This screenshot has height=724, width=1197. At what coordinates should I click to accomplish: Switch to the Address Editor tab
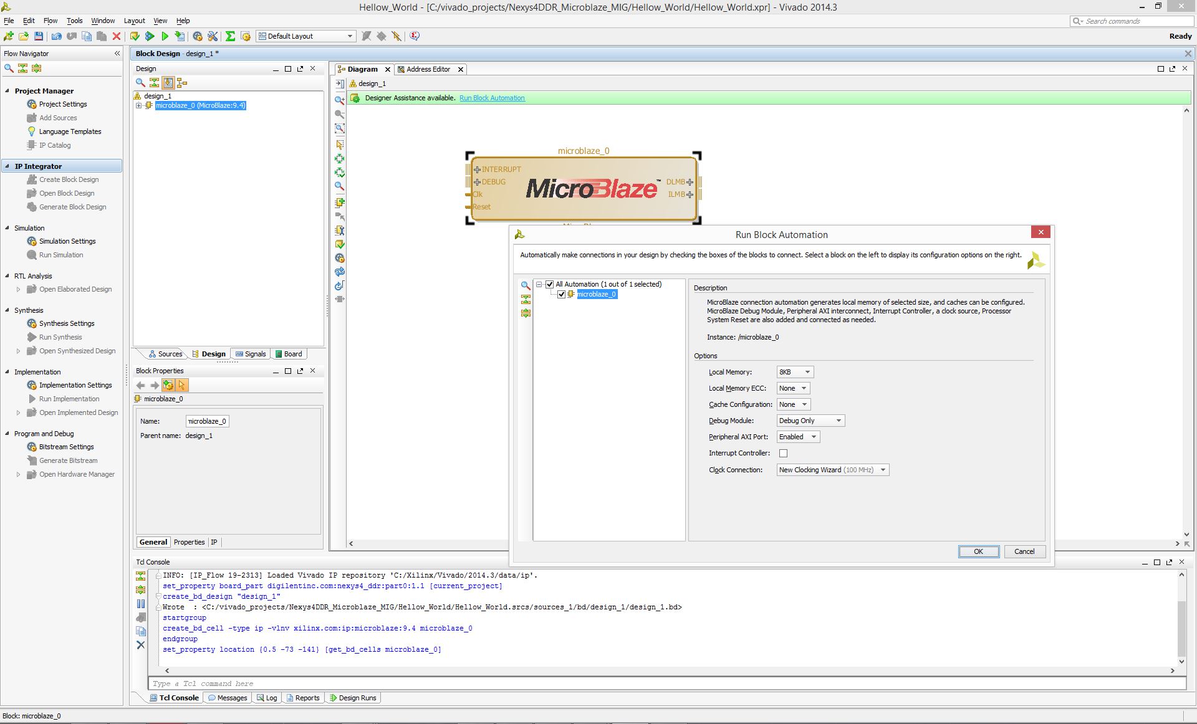tap(428, 69)
